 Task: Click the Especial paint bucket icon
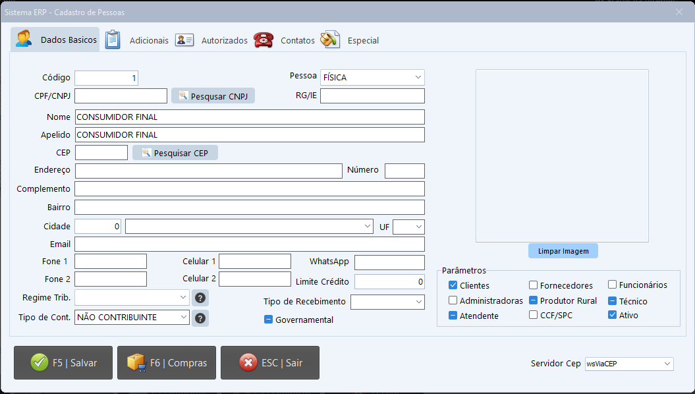[330, 40]
